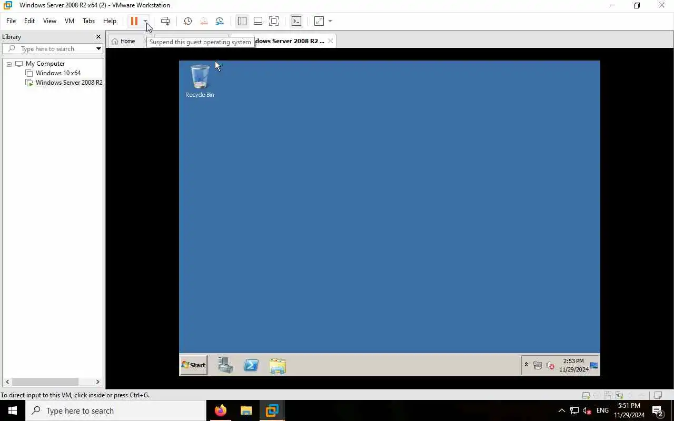Close the Windows Server 2008 R2 tab
674x421 pixels.
(x=330, y=41)
